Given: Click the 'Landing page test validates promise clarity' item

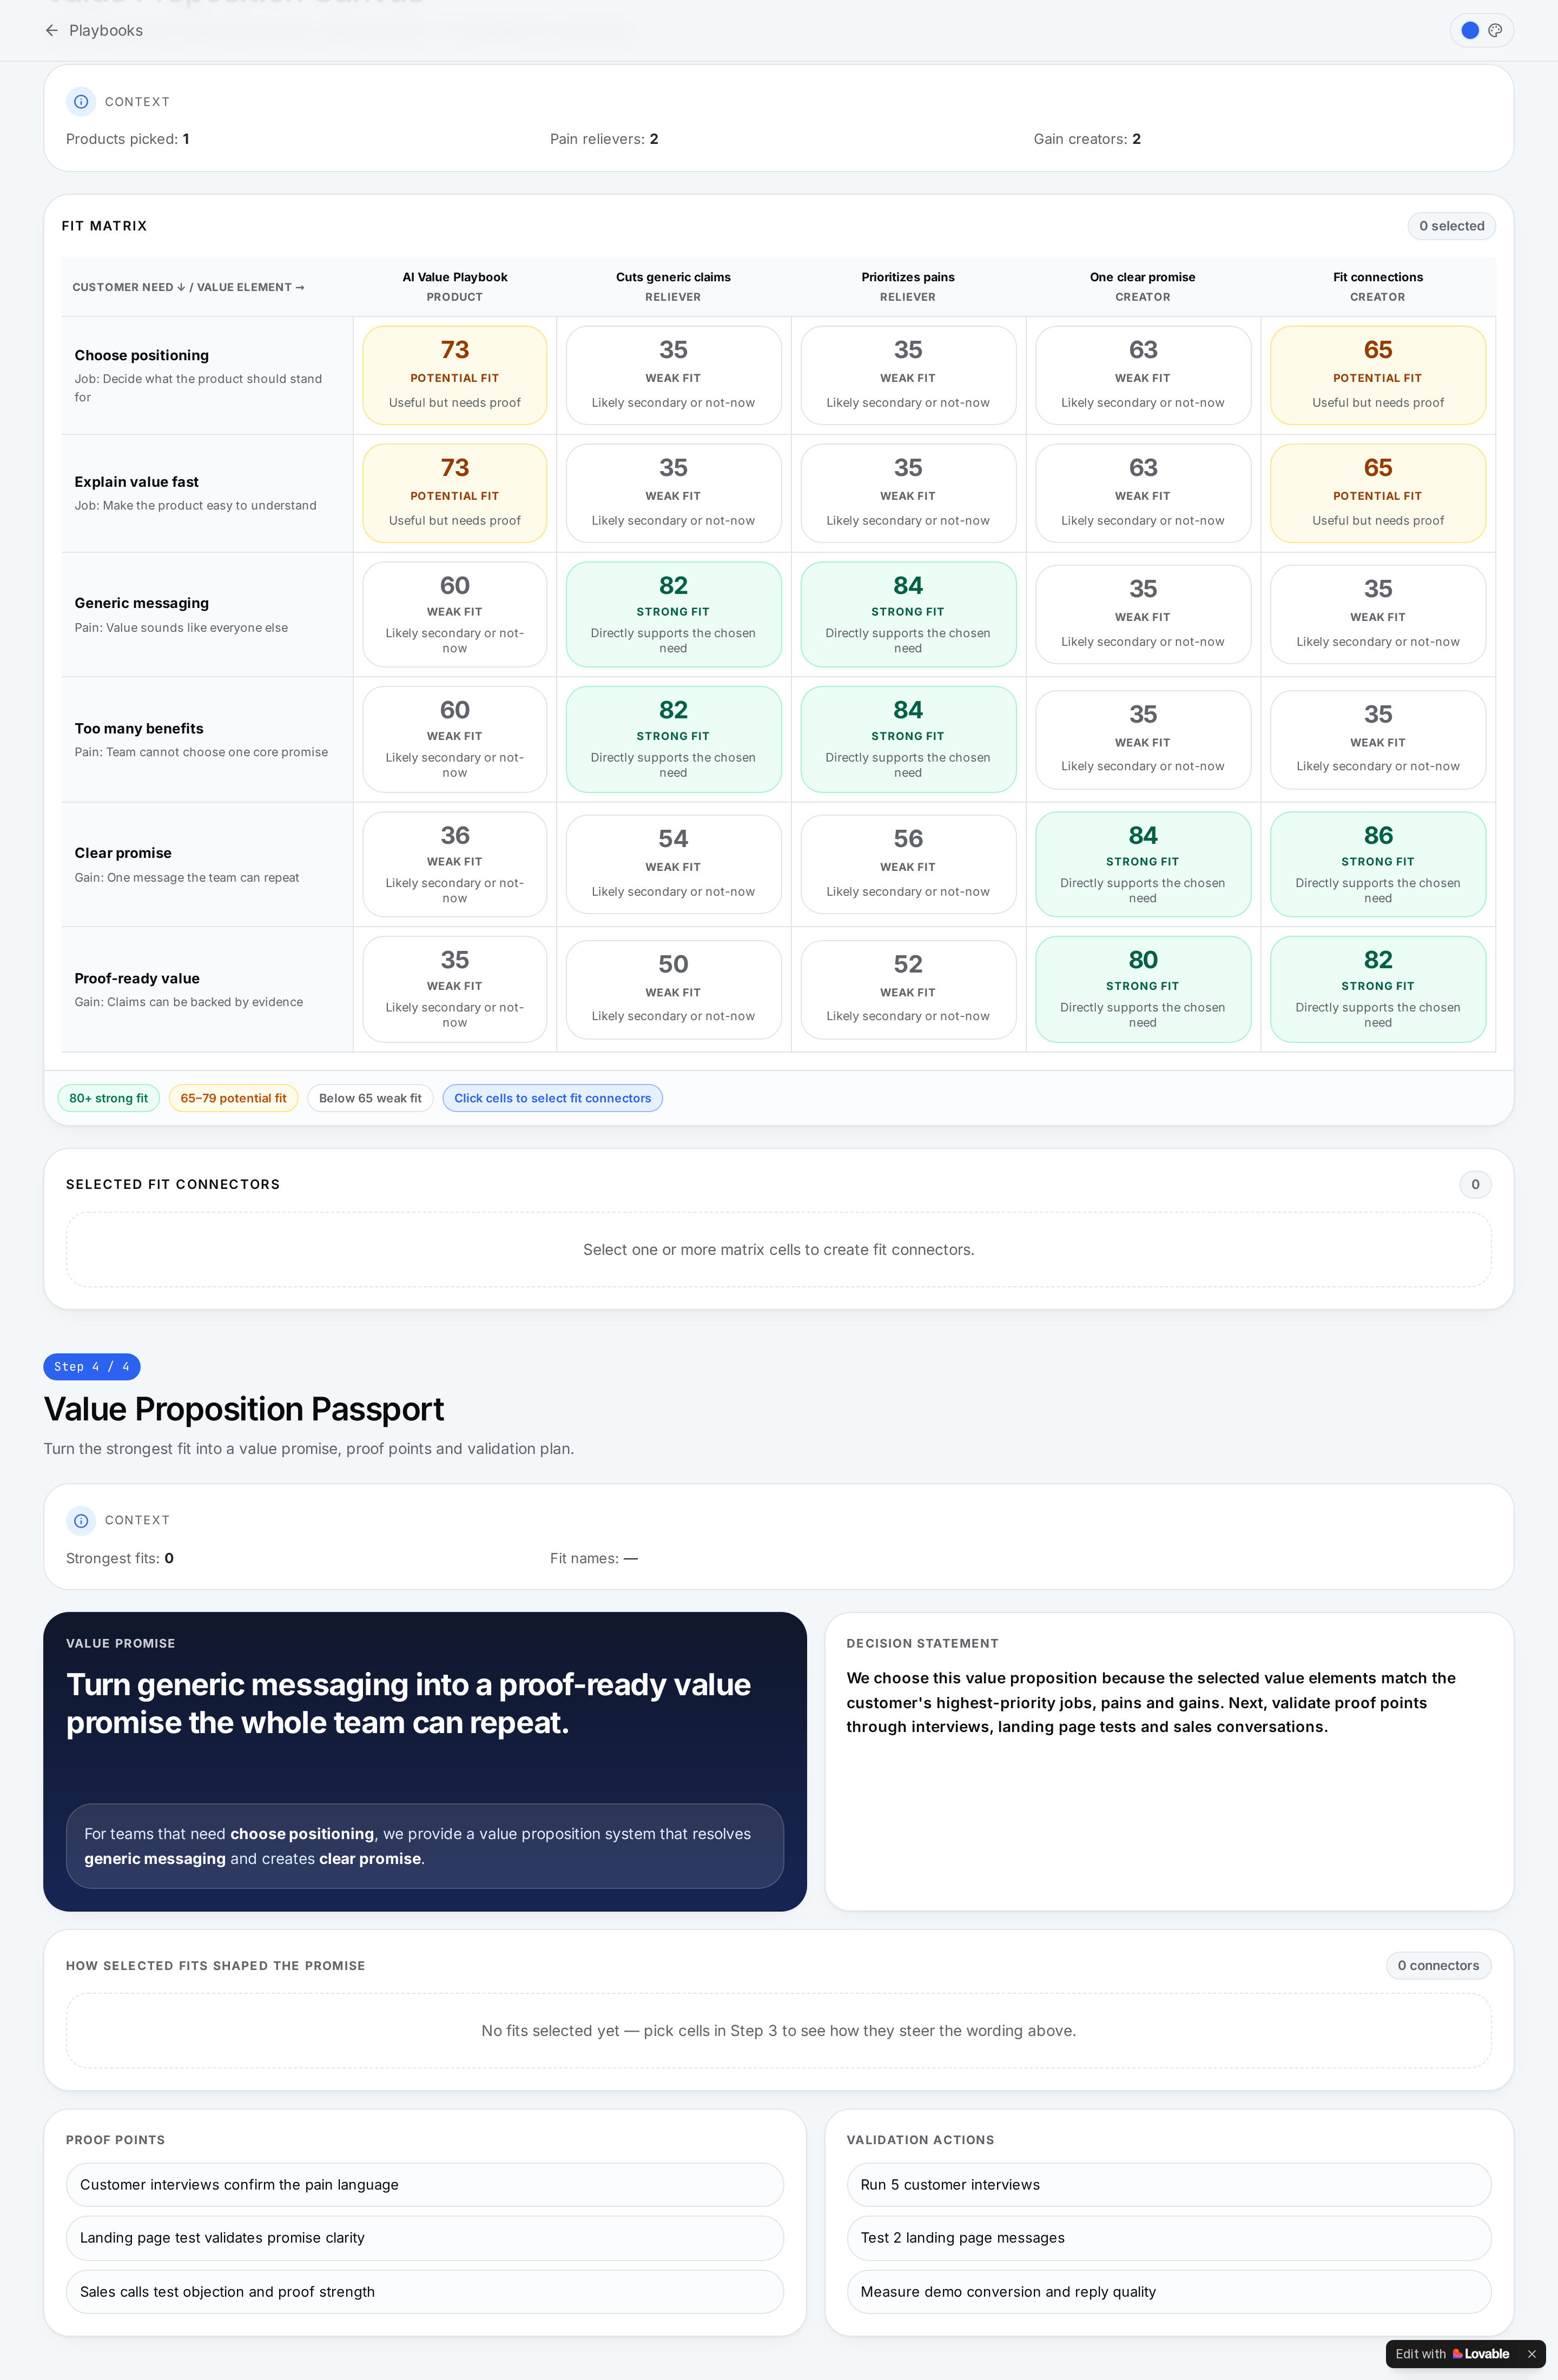Looking at the screenshot, I should (424, 2238).
